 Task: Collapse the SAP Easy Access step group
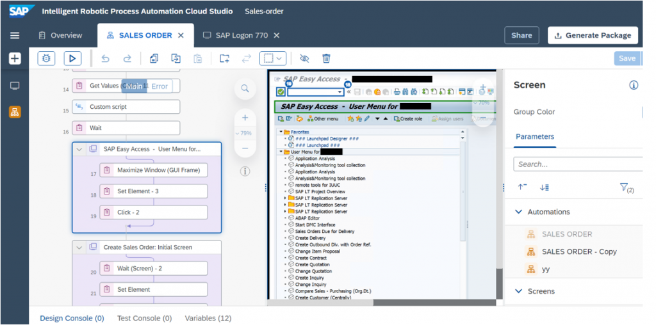tap(79, 149)
